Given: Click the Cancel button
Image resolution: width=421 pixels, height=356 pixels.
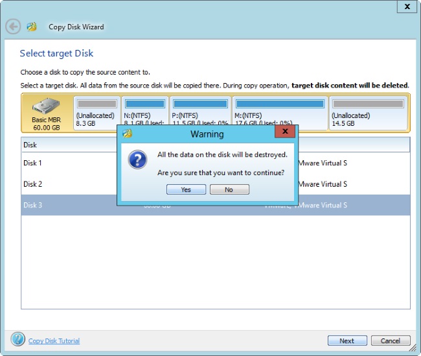Looking at the screenshot, I should (391, 340).
